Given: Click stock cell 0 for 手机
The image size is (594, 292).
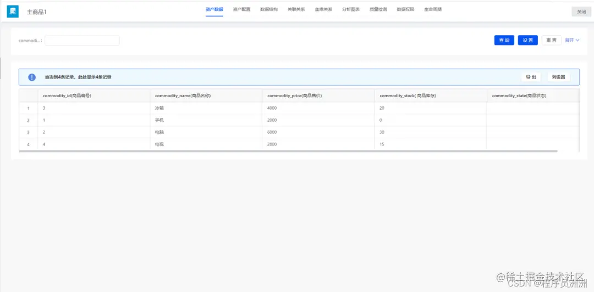Looking at the screenshot, I should (x=431, y=120).
